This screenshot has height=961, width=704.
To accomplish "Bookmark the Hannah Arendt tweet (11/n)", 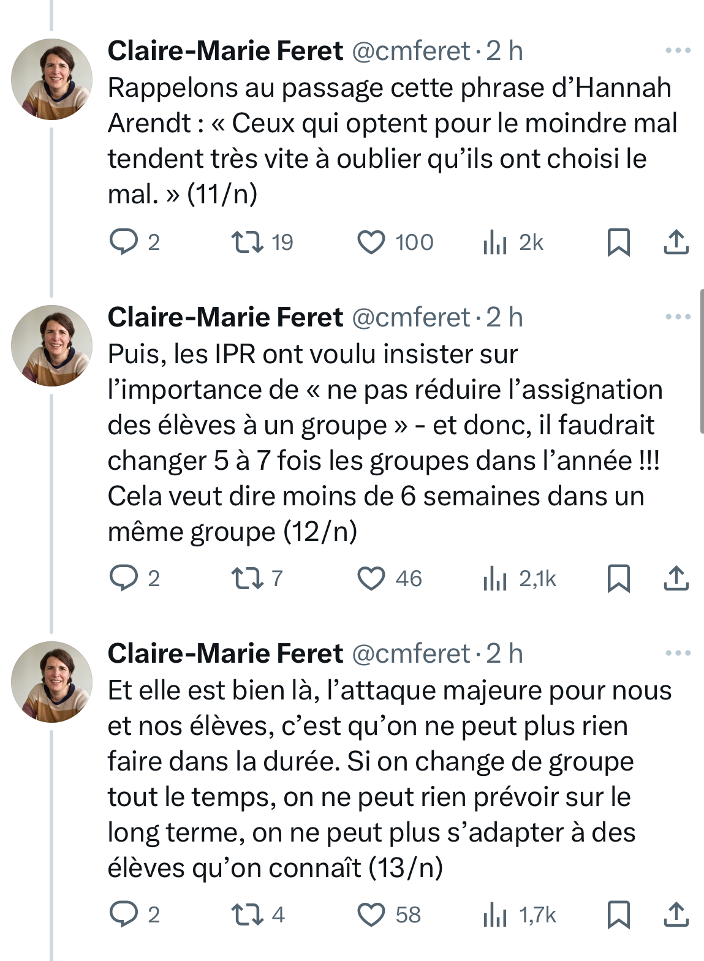I will [618, 242].
